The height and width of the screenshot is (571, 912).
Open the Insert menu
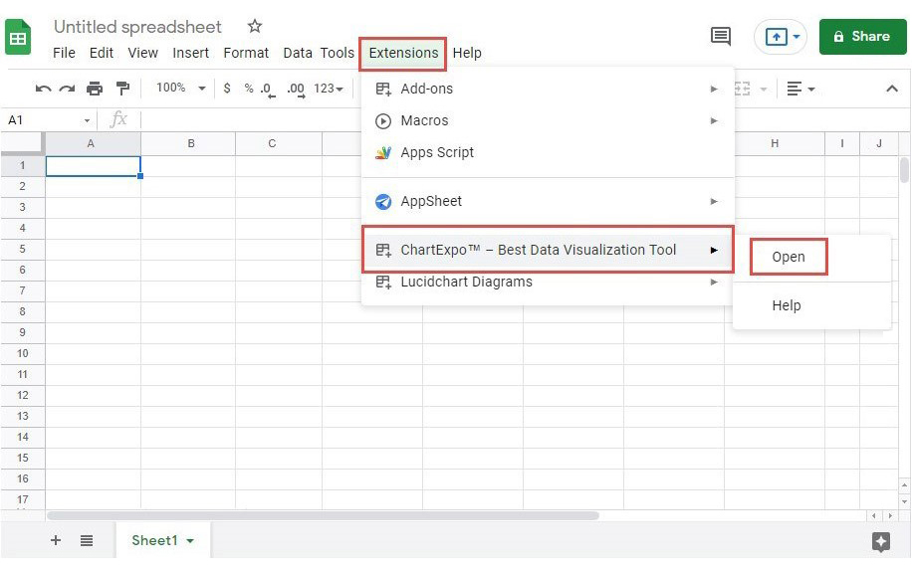[190, 53]
